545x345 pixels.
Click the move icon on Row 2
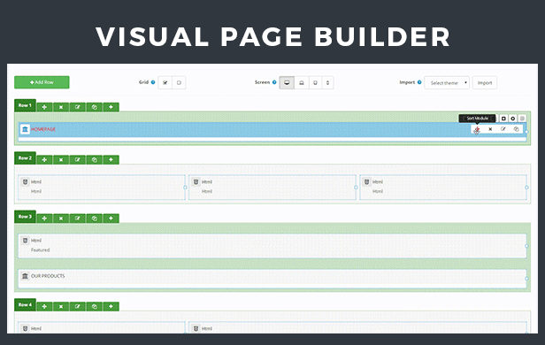pyautogui.click(x=44, y=159)
